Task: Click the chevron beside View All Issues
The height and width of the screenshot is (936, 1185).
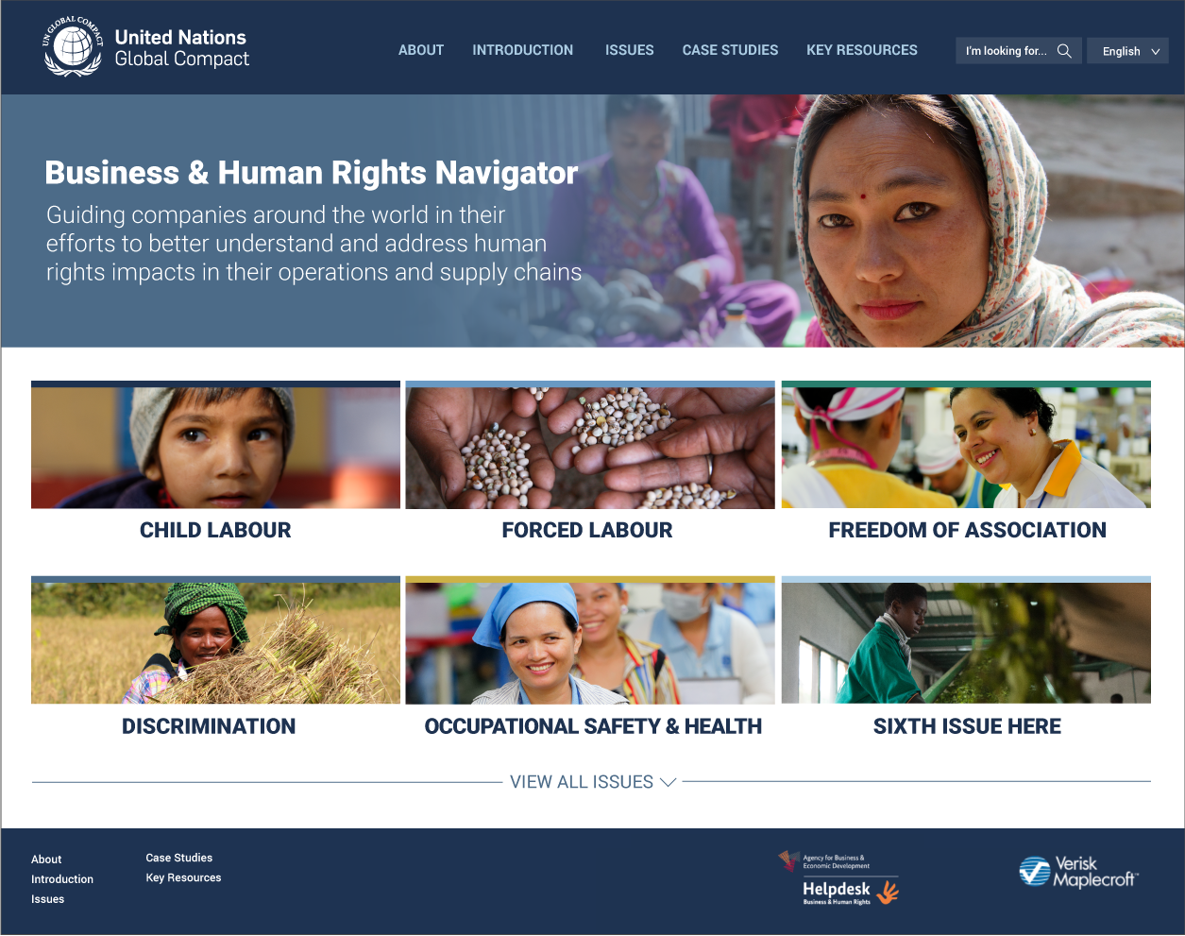Action: 668,782
